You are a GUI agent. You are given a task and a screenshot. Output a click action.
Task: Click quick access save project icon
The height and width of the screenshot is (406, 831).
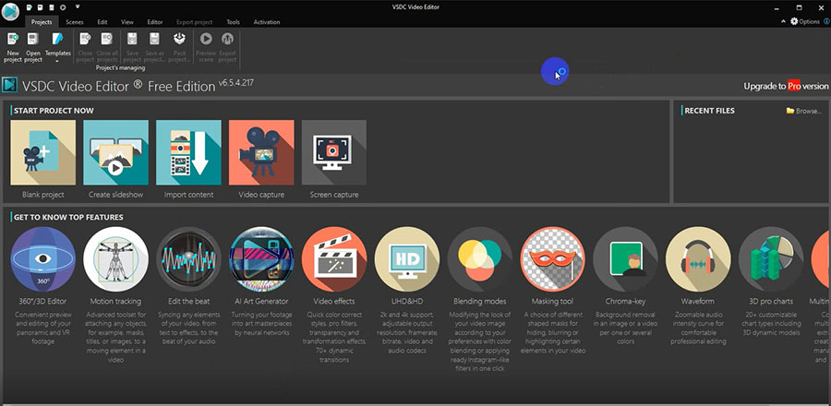pyautogui.click(x=52, y=7)
